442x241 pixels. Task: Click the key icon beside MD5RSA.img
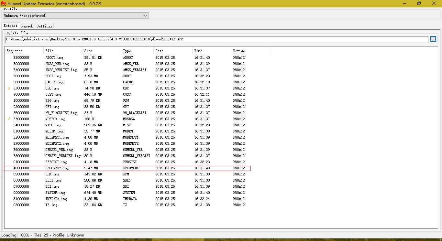click(9, 119)
